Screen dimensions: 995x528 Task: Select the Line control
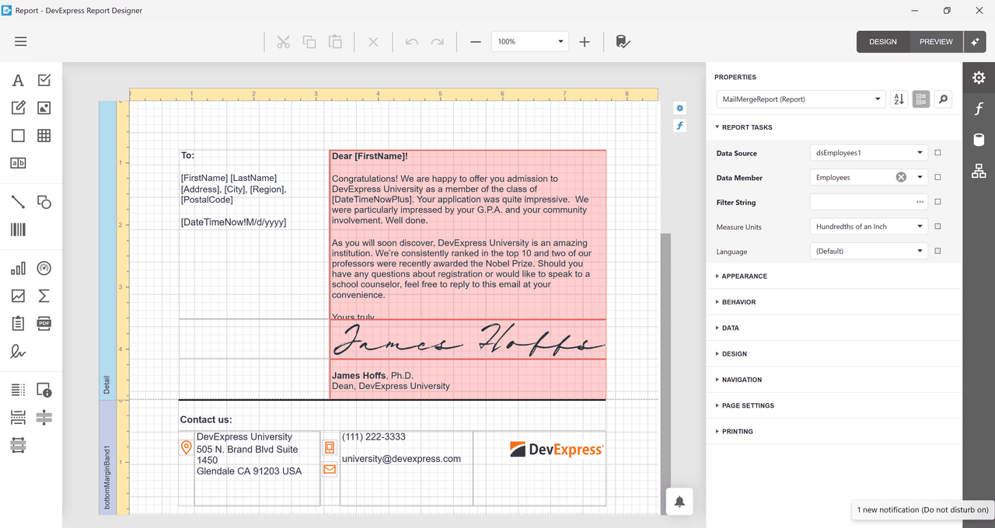[x=18, y=202]
